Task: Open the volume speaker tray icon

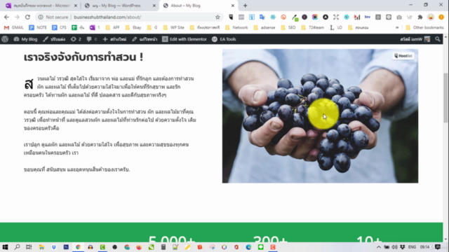Action: (394, 247)
